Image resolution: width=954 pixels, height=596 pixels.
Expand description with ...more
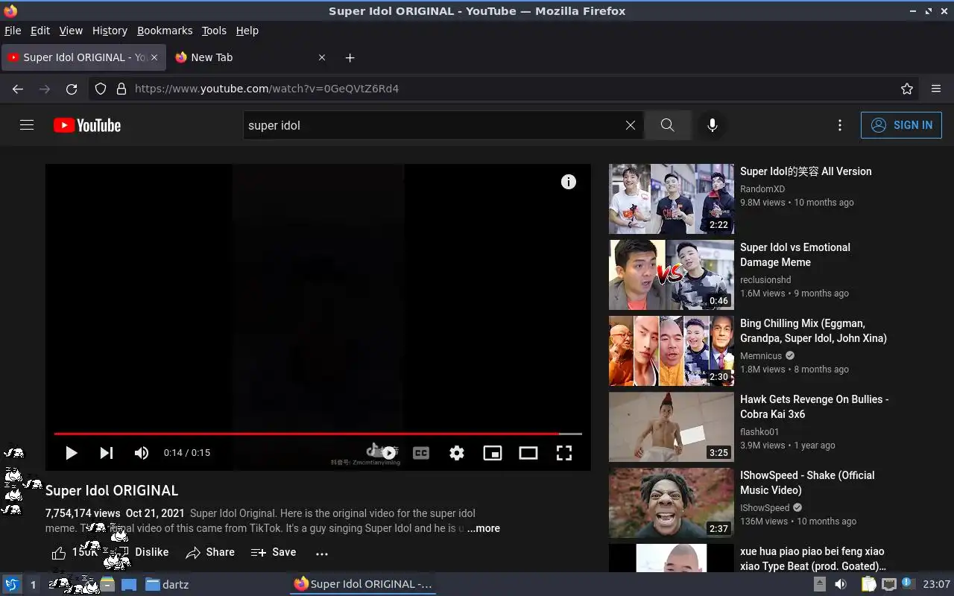click(x=484, y=528)
